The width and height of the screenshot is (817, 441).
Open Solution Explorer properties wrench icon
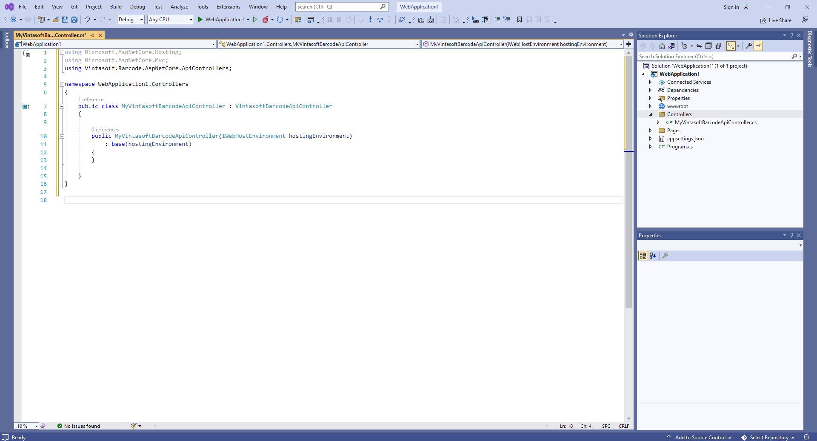point(749,46)
